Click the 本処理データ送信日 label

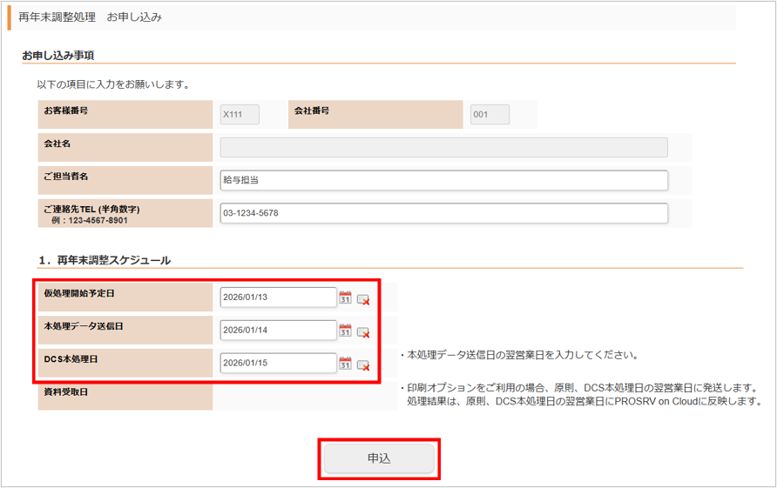[84, 326]
